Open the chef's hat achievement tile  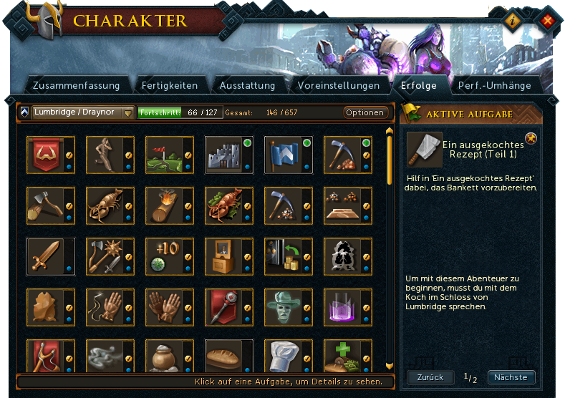[289, 356]
